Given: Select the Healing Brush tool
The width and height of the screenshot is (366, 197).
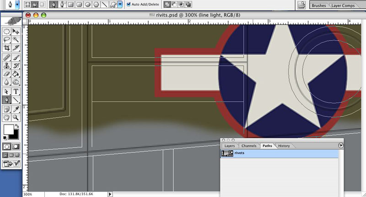Looking at the screenshot, I should 6,57.
